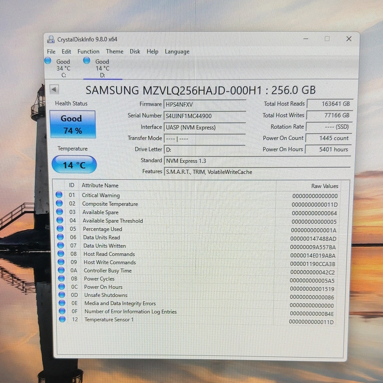Click the status orb for Controller Busy Time
This screenshot has height=383, width=383.
(x=61, y=270)
